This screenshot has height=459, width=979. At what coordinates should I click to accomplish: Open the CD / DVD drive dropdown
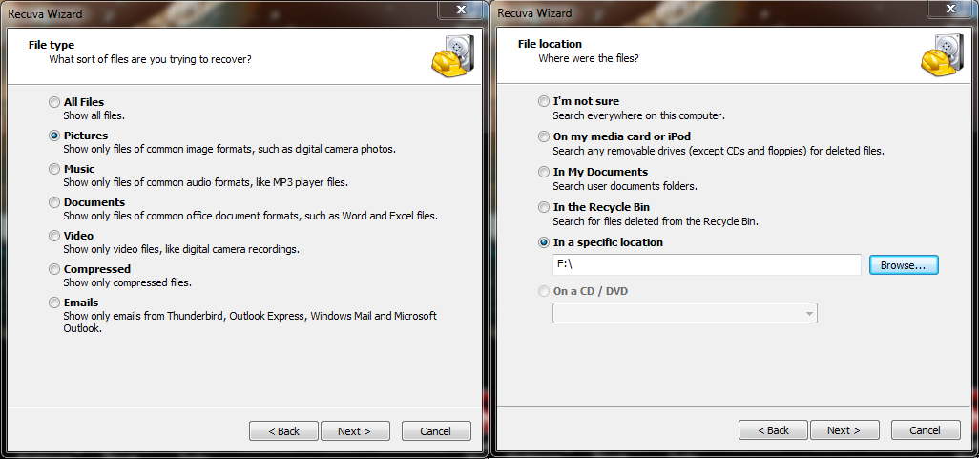684,313
